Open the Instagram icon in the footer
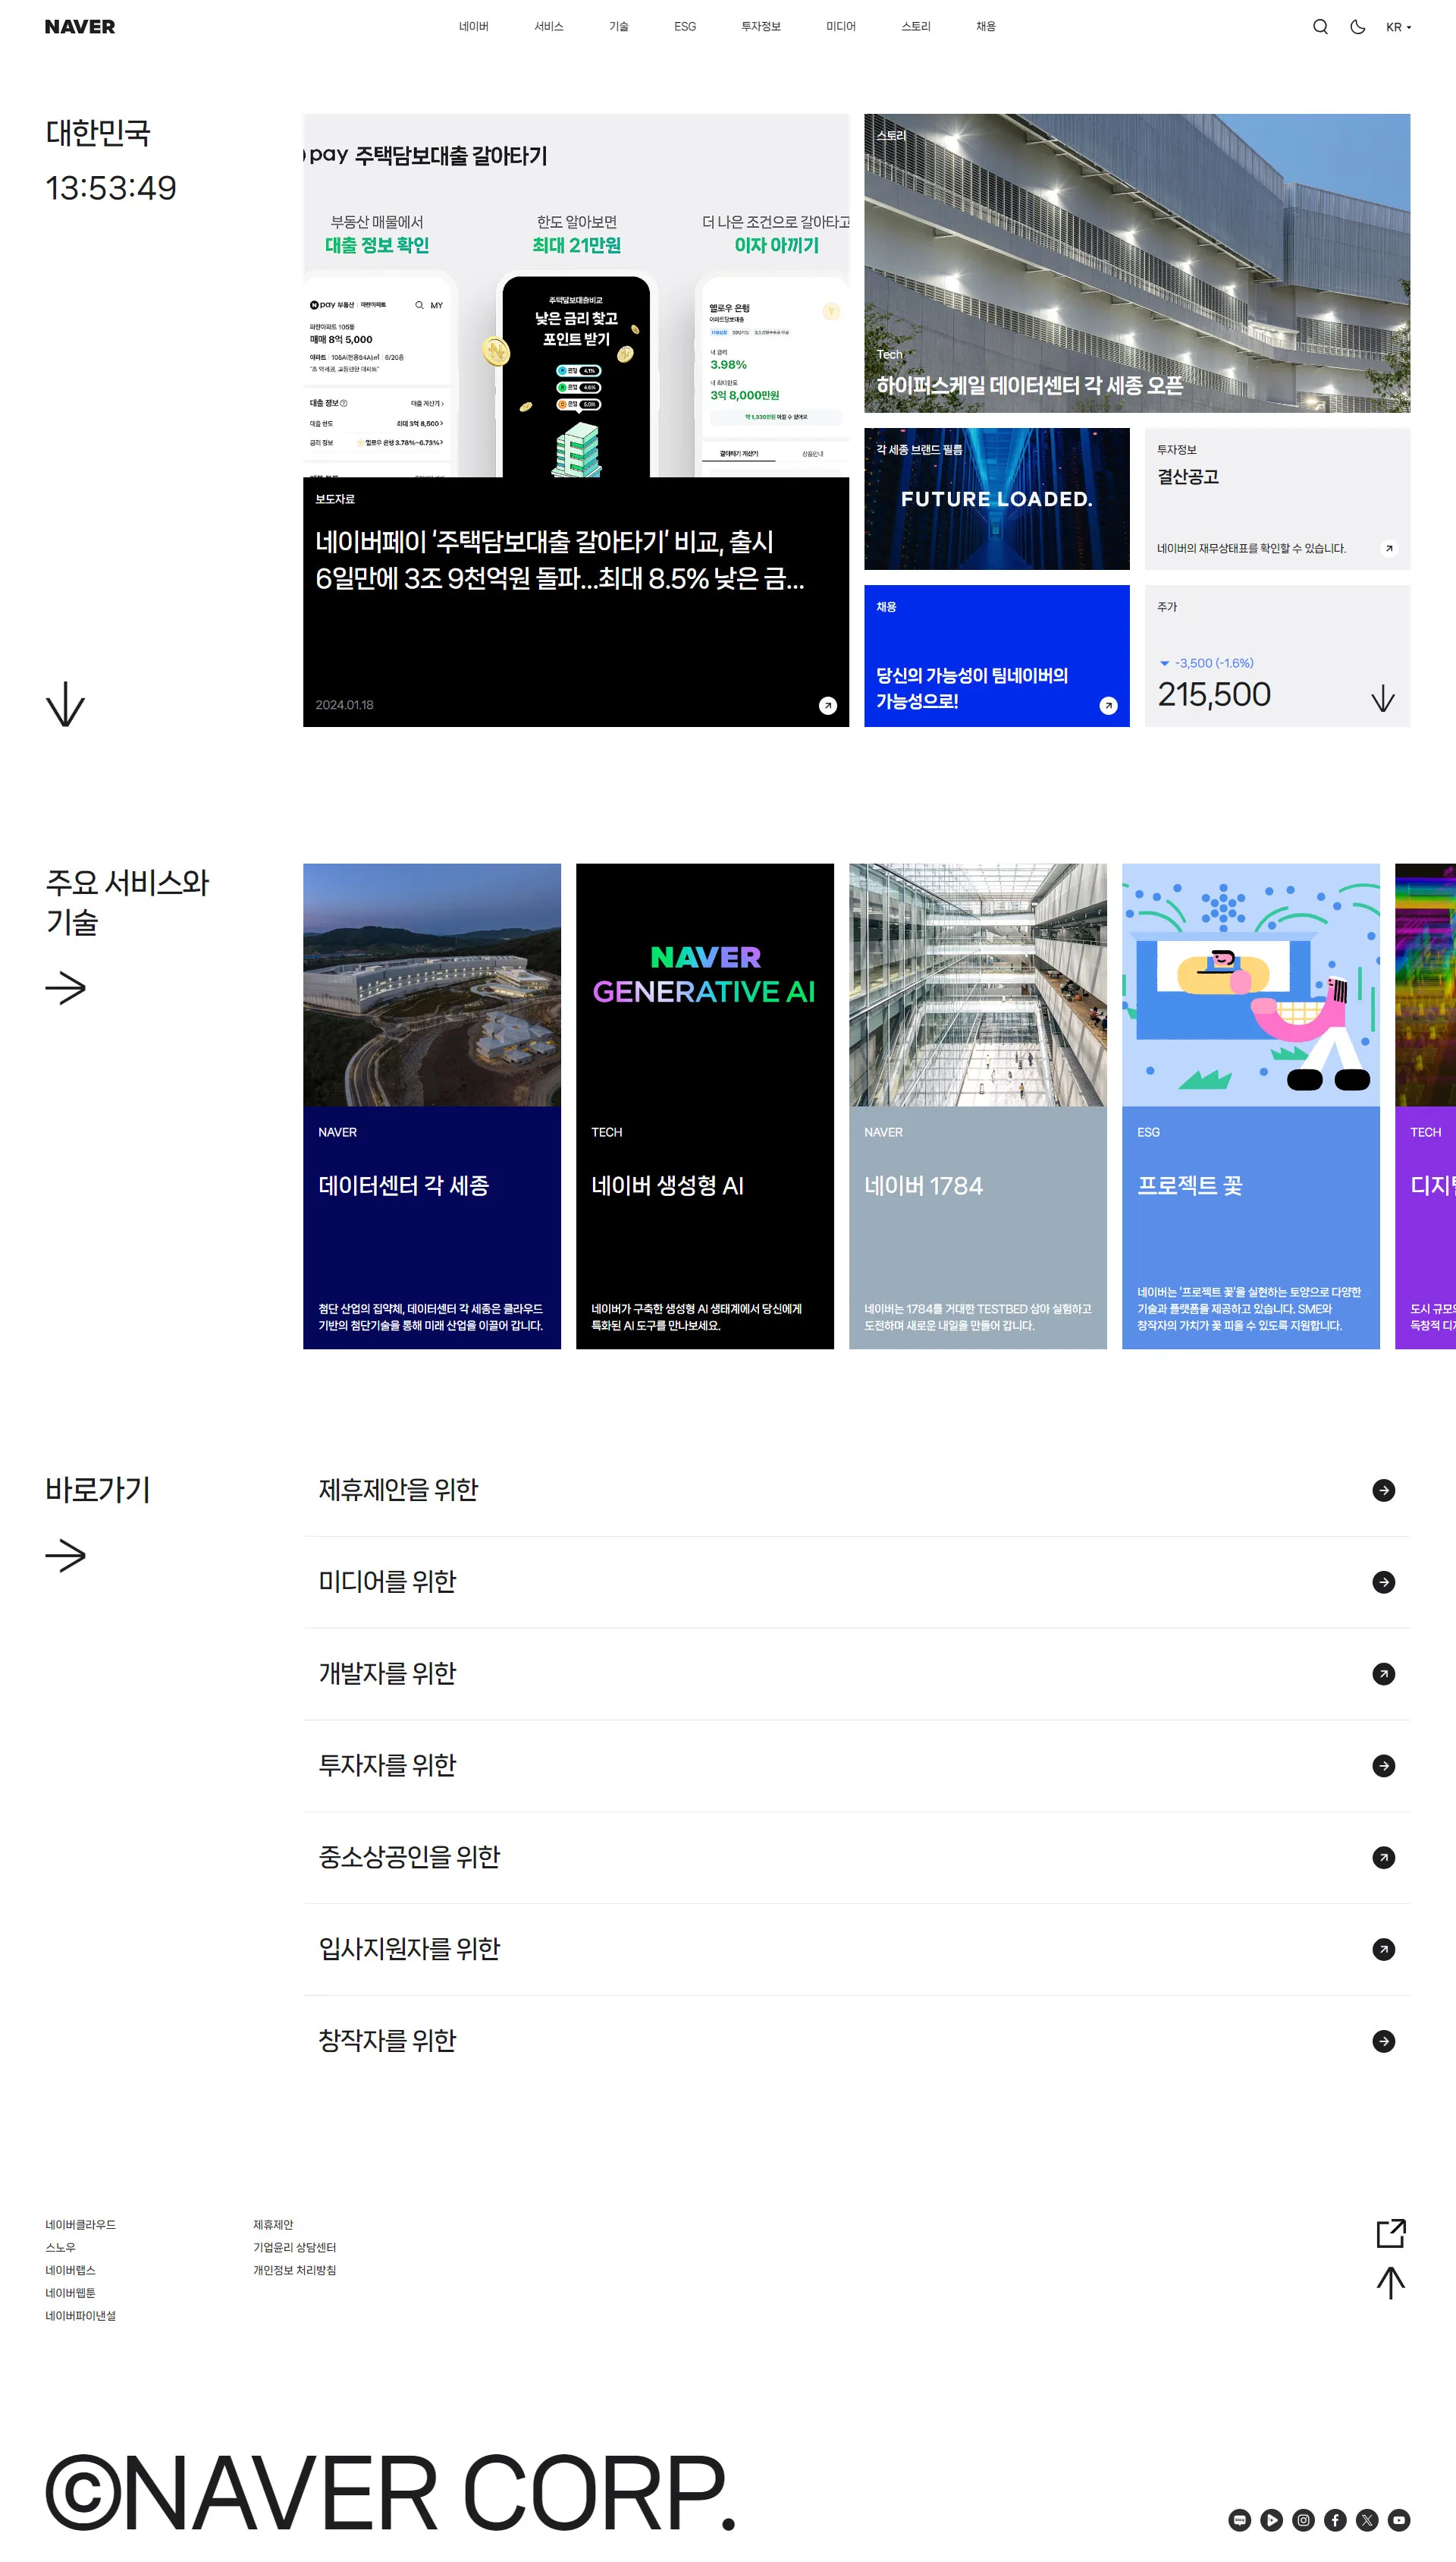 tap(1304, 2520)
